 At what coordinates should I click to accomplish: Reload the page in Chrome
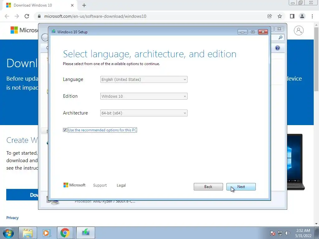(27, 16)
